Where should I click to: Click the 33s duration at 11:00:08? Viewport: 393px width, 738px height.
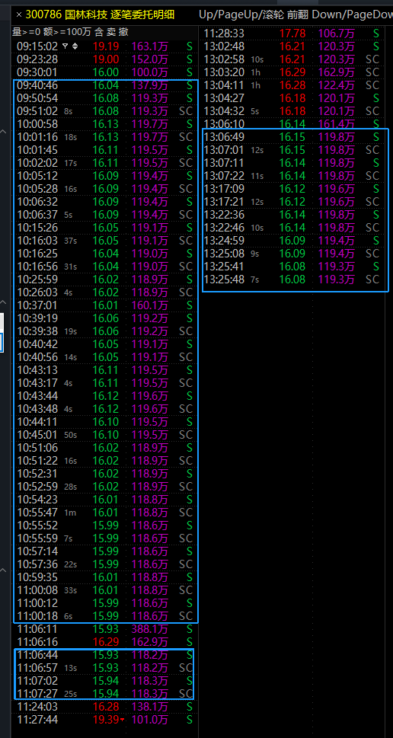(70, 590)
